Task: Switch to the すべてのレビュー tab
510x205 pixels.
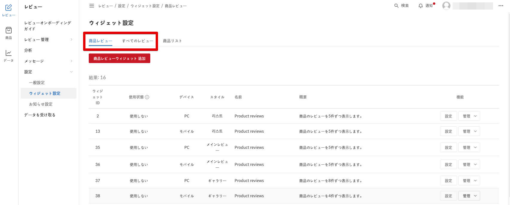Action: coord(137,41)
